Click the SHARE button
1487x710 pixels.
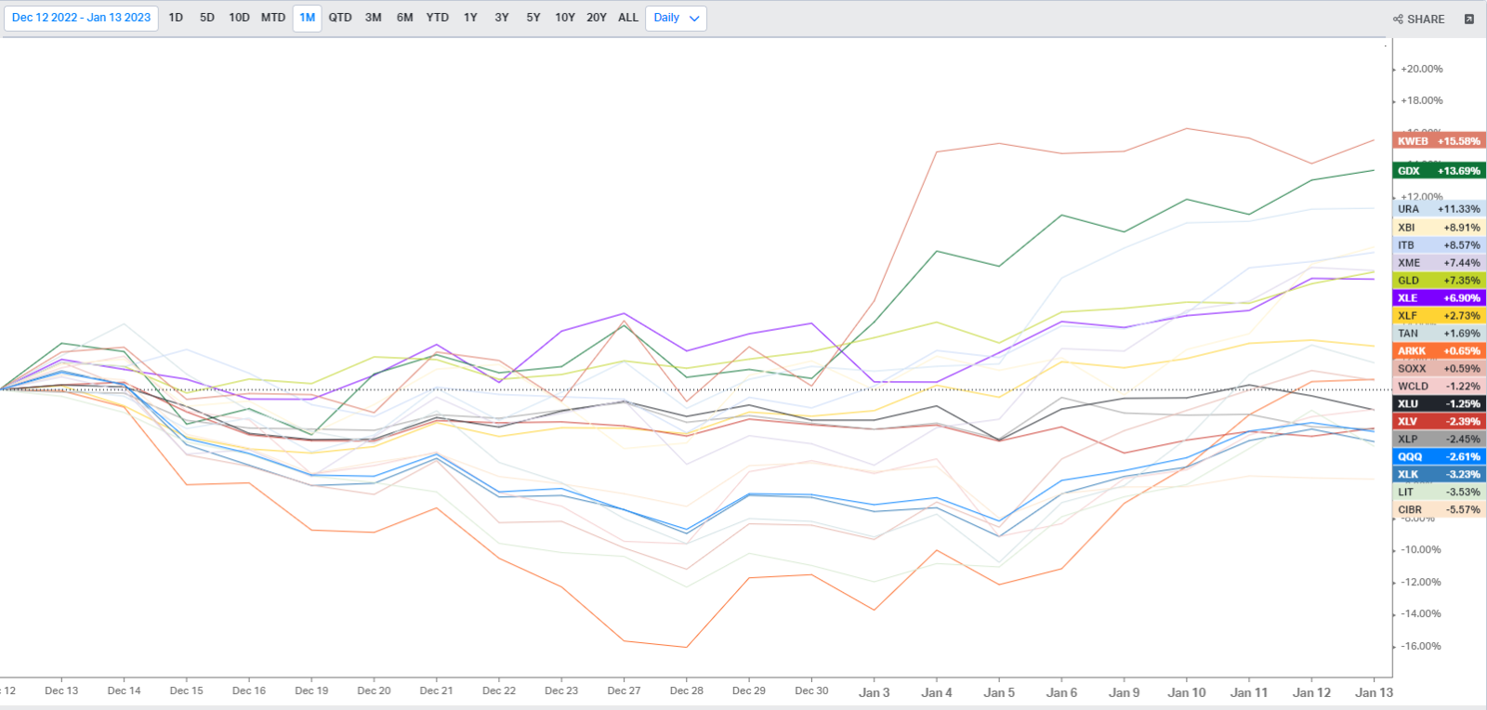[1419, 19]
